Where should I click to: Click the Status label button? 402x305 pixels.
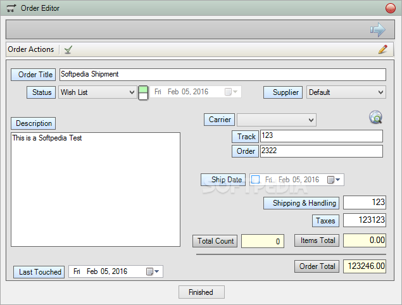41,92
